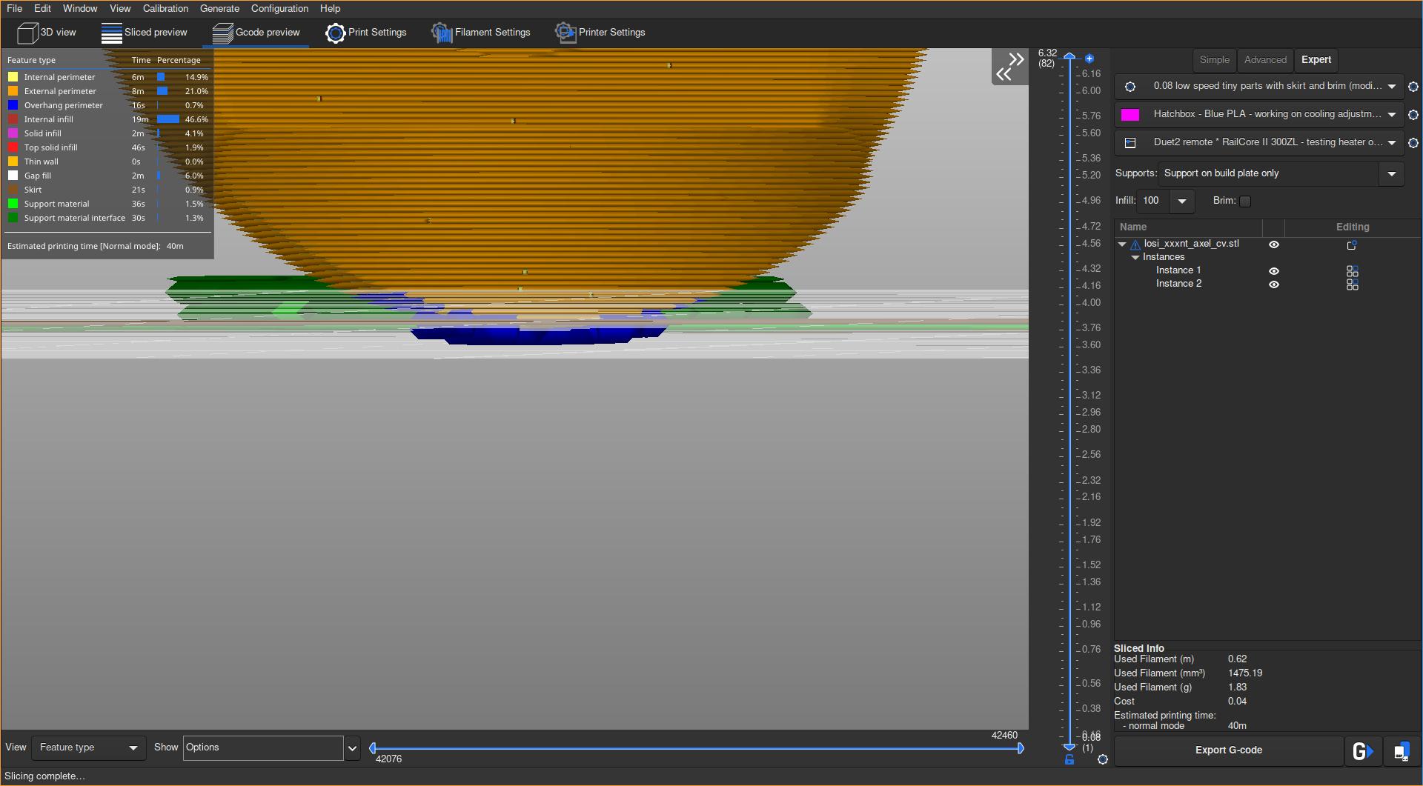Enable the Brim checkbox
1423x786 pixels.
(x=1245, y=201)
